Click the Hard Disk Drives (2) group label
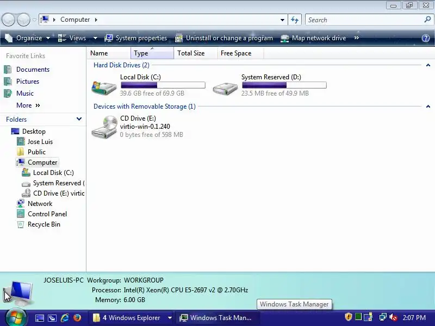The image size is (435, 326). click(x=121, y=65)
